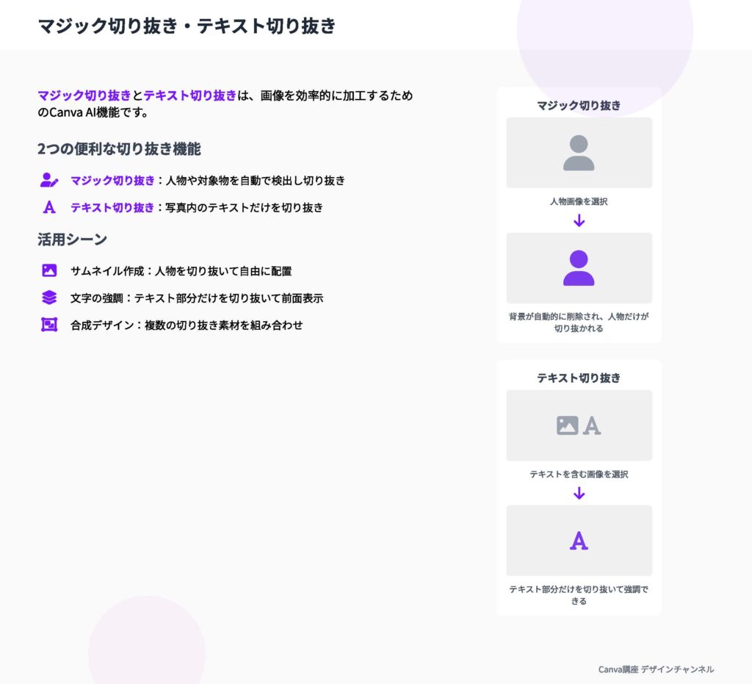
Task: Click the object group icon beside 合成デザイン
Action: (49, 325)
